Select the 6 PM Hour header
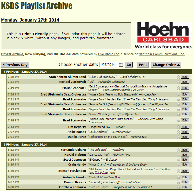 click(x=97, y=145)
